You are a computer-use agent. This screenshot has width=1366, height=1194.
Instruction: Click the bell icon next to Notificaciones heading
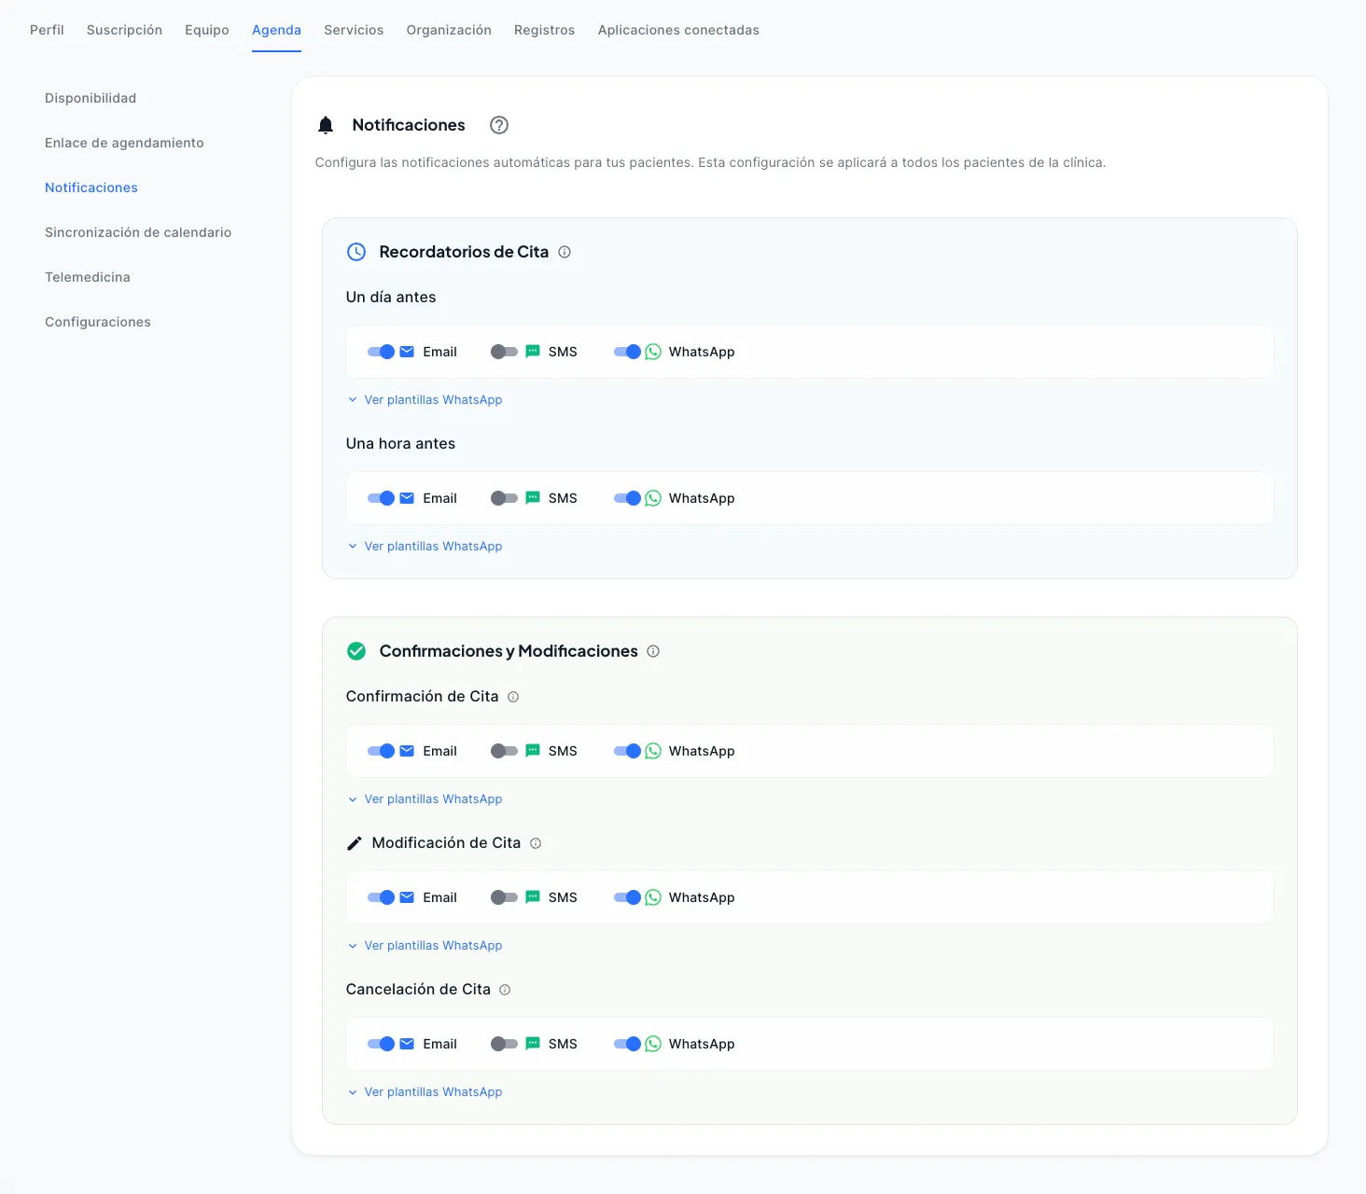[x=325, y=124]
